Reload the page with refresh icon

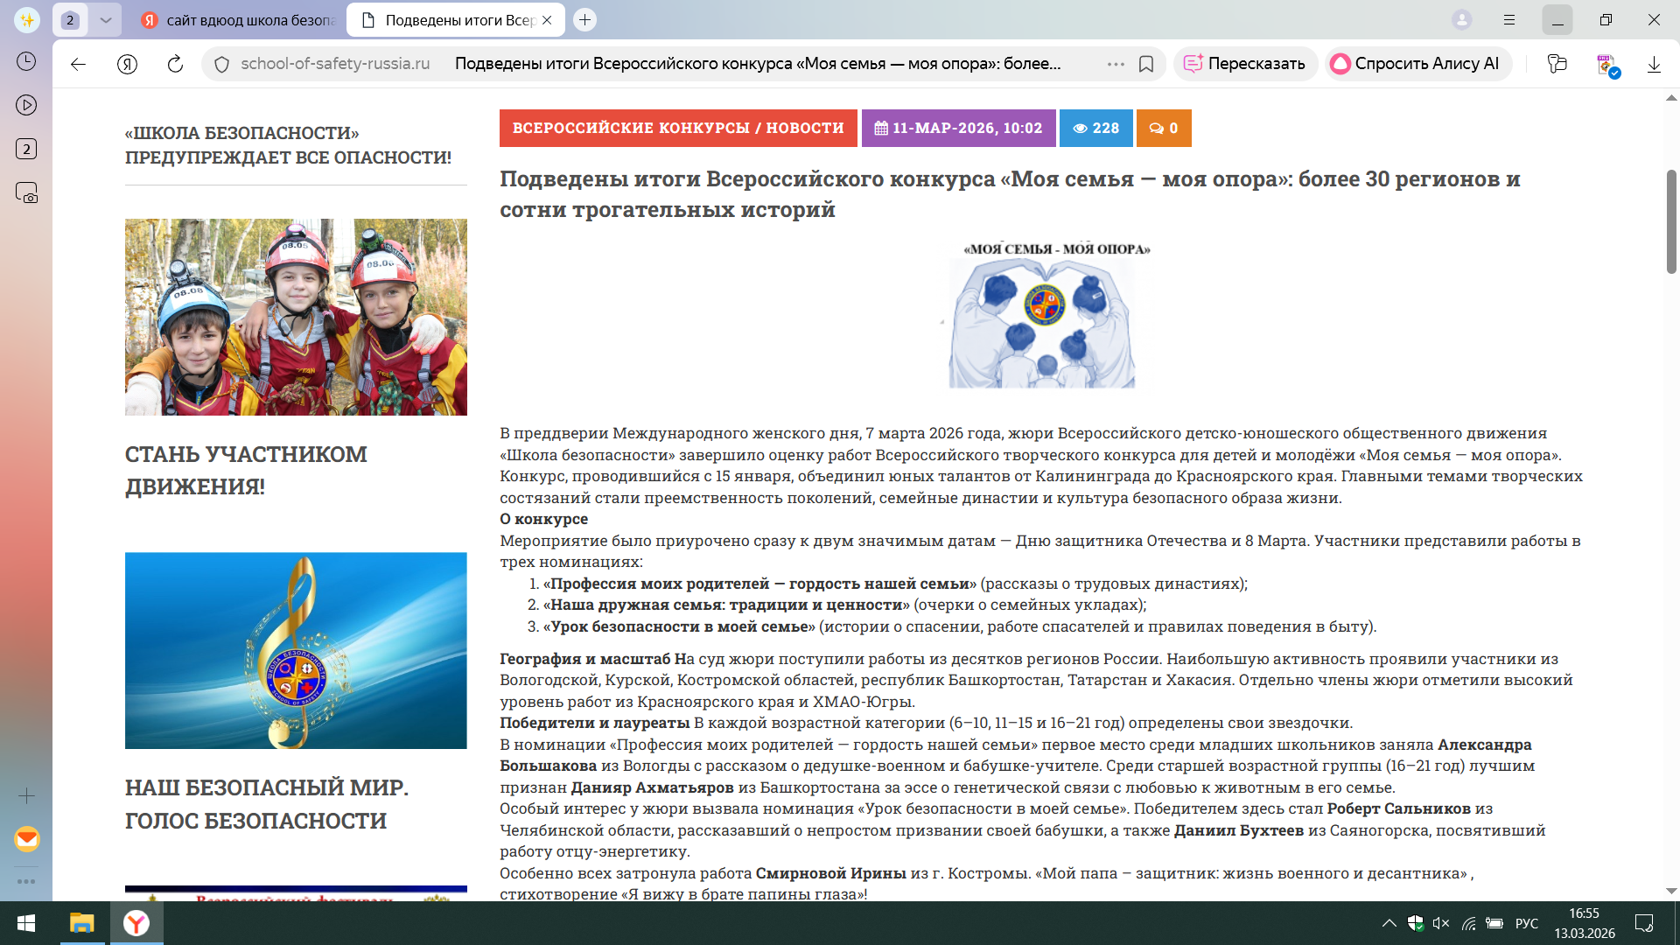175,64
